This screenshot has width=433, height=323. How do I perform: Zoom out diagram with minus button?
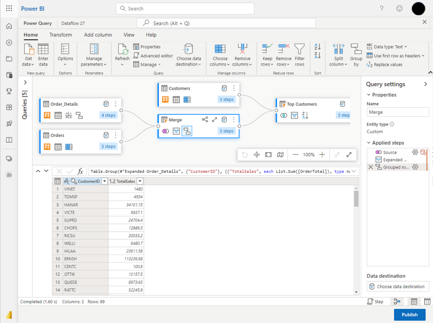(296, 155)
